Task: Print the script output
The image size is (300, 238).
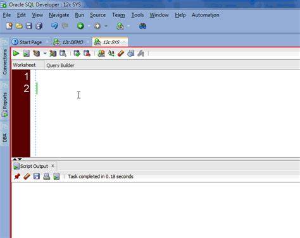Action: [x=46, y=176]
